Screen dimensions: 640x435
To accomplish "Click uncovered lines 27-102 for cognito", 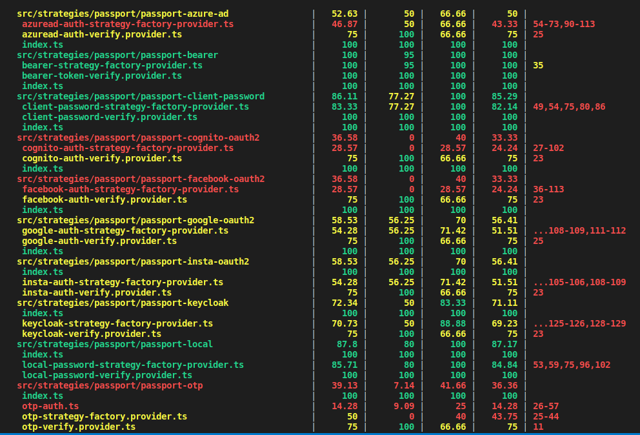I will coord(548,148).
